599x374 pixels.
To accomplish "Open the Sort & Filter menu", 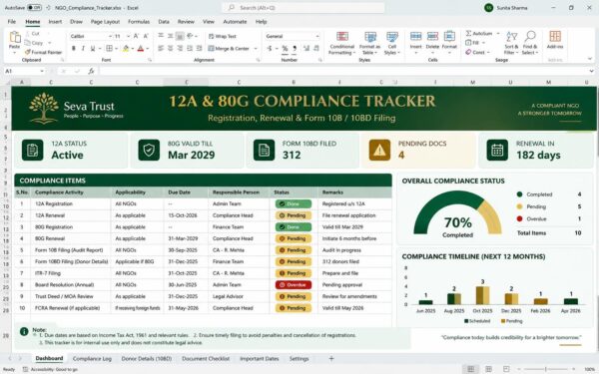I will point(511,43).
